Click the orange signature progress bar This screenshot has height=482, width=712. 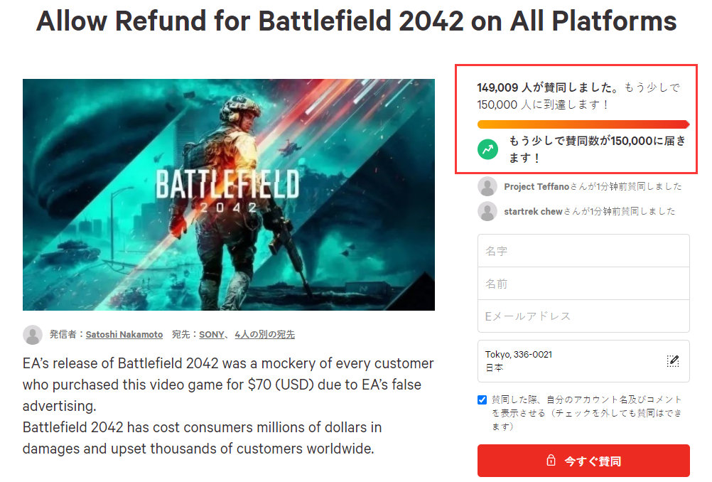point(583,124)
